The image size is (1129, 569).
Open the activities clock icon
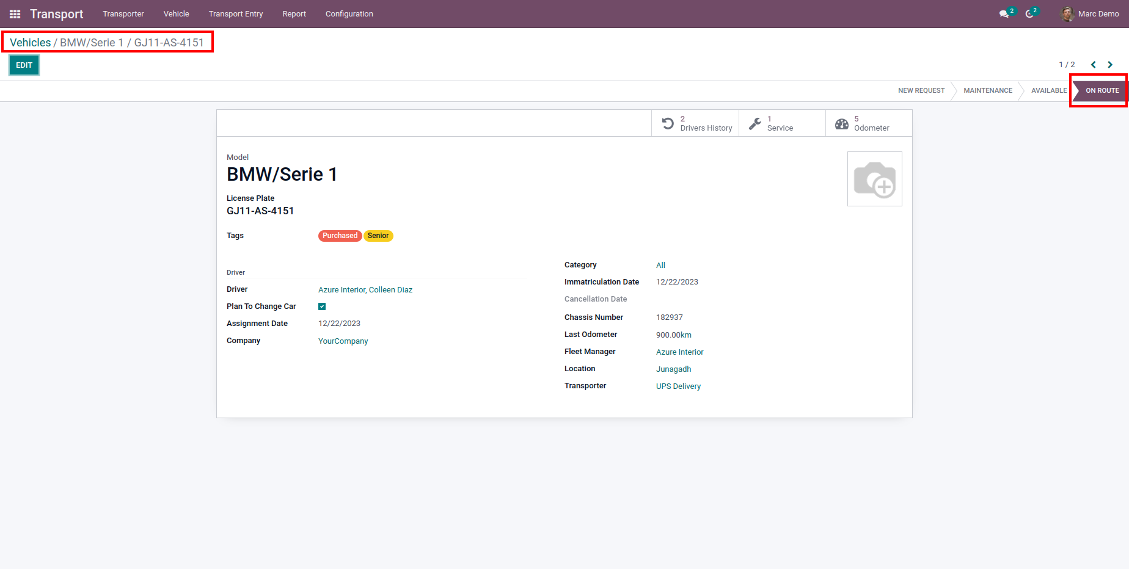[1030, 13]
